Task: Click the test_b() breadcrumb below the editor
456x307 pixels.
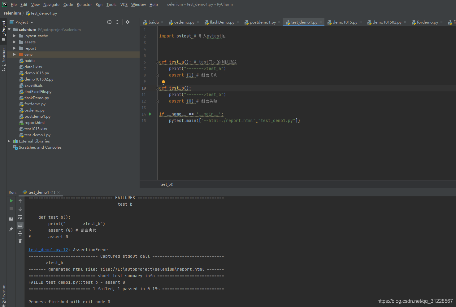Action: pos(167,184)
